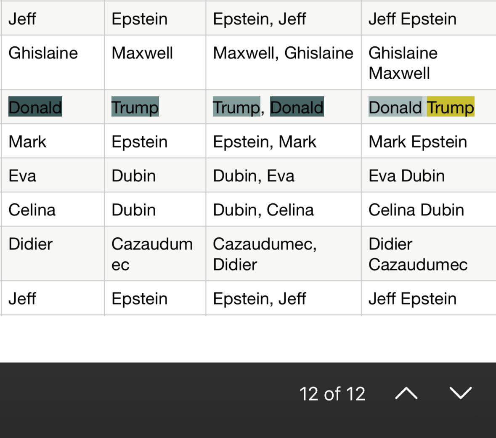Viewport: 496px width, 438px height.
Task: Select the "Mark" first name cell
Action: pyautogui.click(x=27, y=142)
